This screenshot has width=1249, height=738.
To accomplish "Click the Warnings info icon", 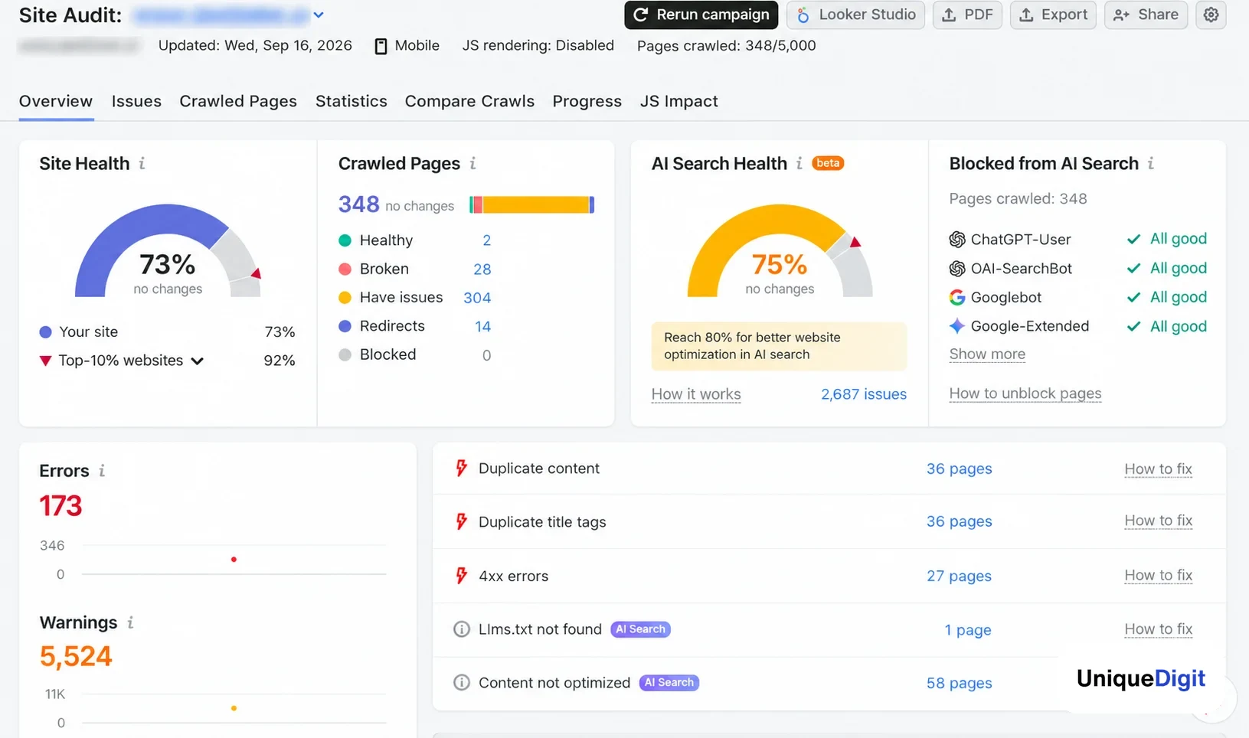I will tap(130, 622).
